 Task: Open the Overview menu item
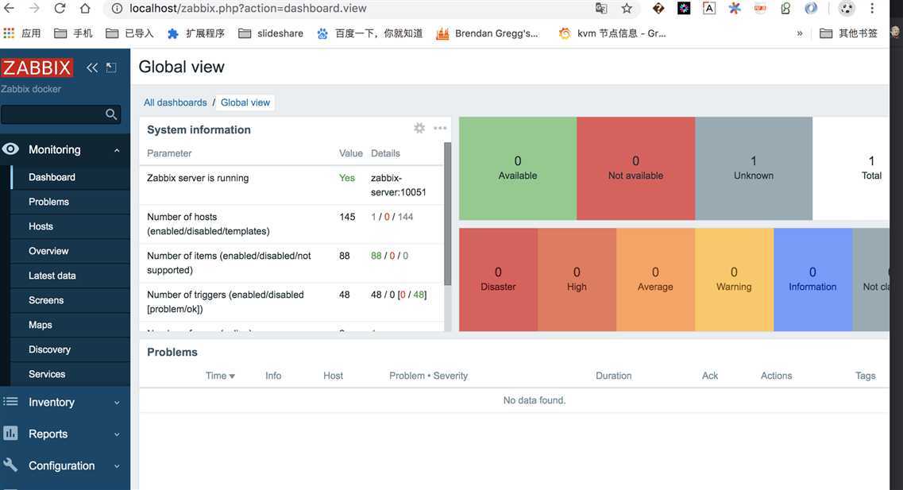pos(70,251)
